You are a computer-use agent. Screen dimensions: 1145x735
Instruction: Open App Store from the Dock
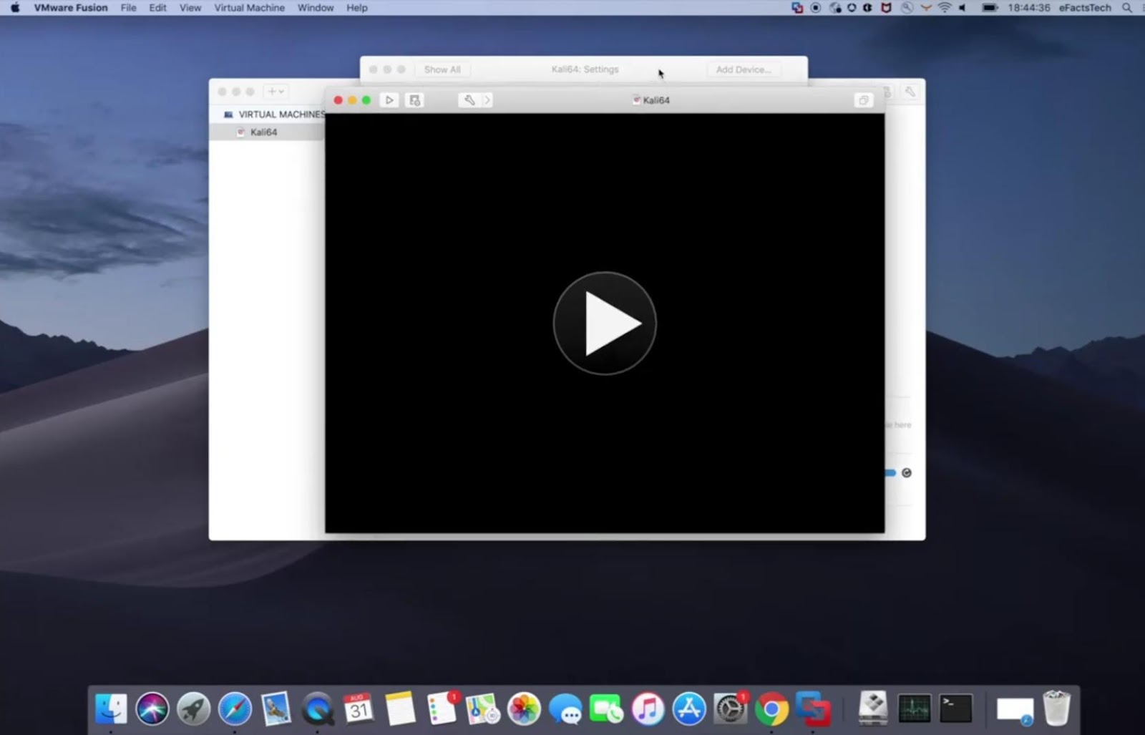coord(689,709)
